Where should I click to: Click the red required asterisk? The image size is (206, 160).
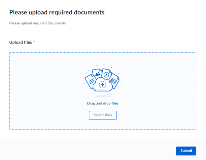click(34, 42)
